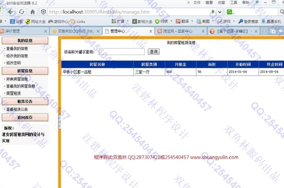
Task: Click the URL address bar
Action: click(128, 12)
